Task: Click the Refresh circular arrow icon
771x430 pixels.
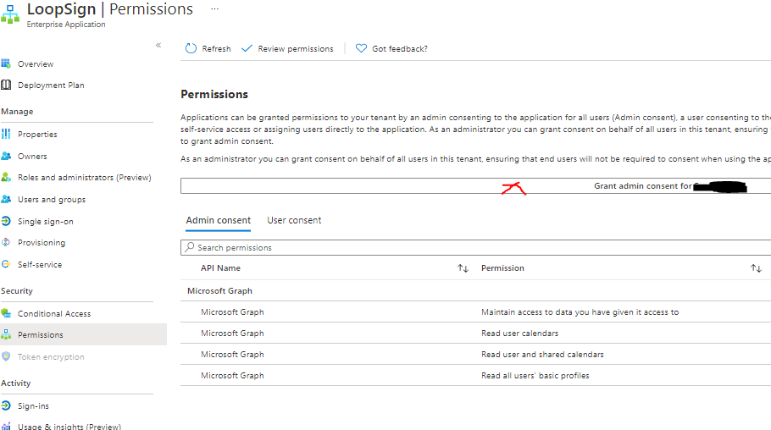Action: click(191, 48)
